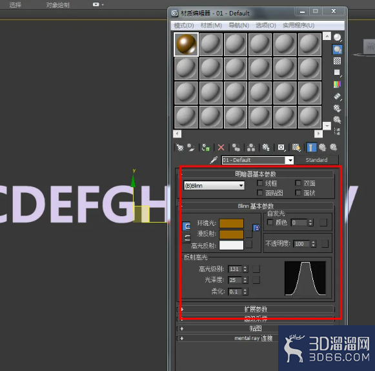Open the 模式(D) menu

pos(184,25)
